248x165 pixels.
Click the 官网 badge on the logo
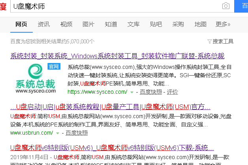(x=54, y=67)
